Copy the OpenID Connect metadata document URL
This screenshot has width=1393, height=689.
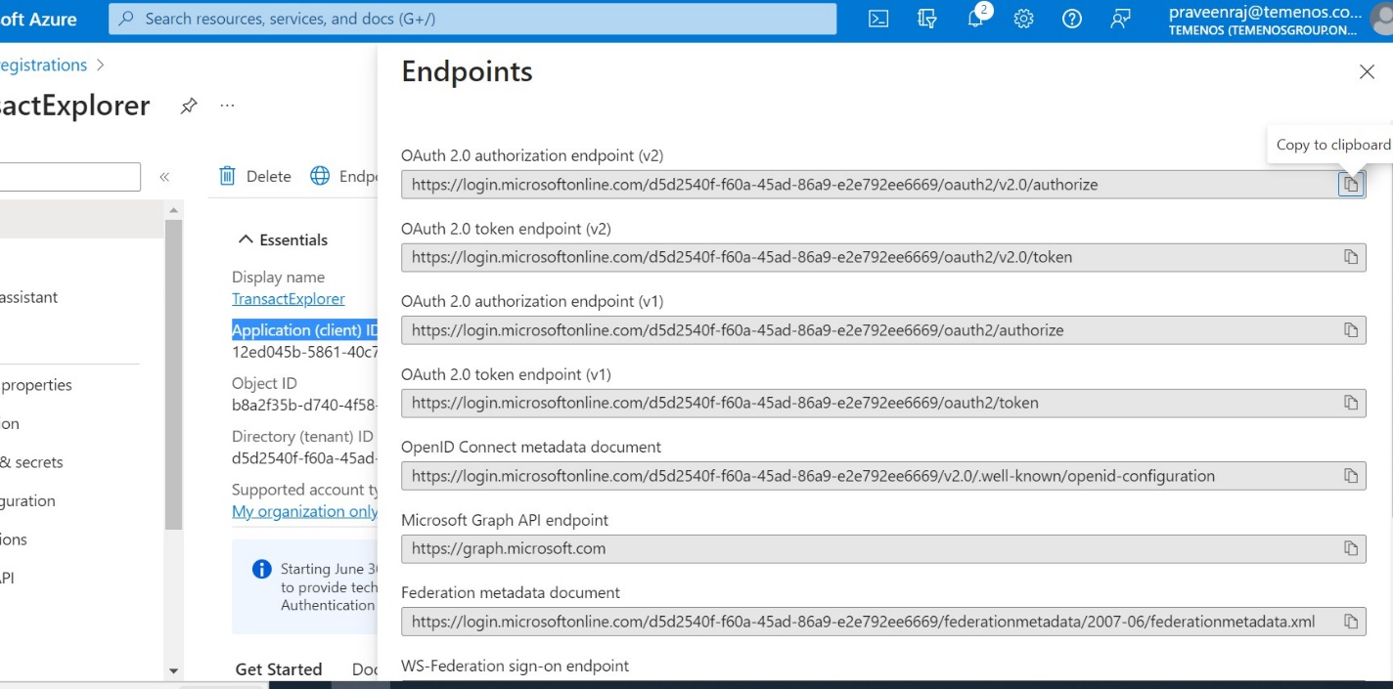point(1350,476)
